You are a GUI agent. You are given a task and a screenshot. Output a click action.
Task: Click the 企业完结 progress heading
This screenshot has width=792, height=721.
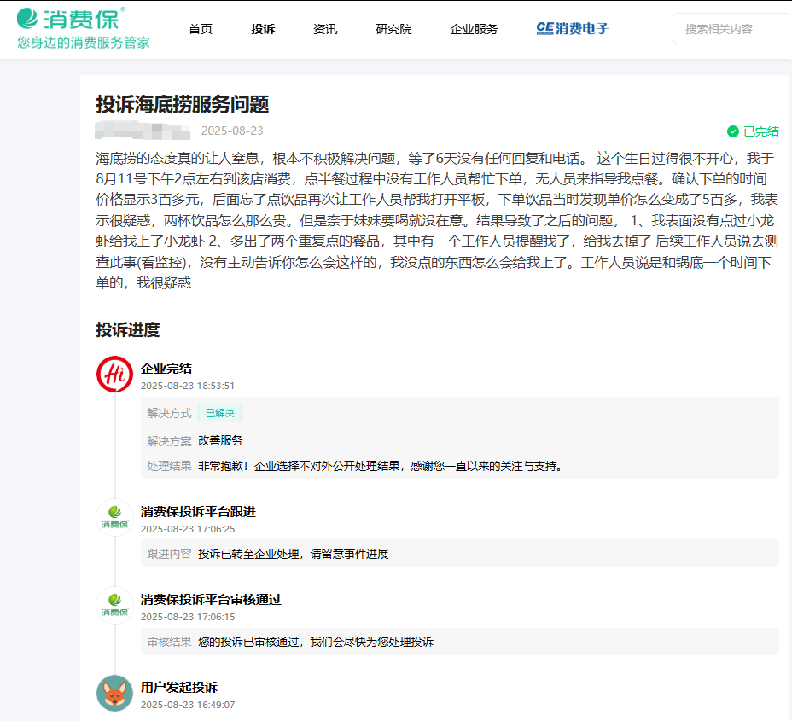point(166,368)
